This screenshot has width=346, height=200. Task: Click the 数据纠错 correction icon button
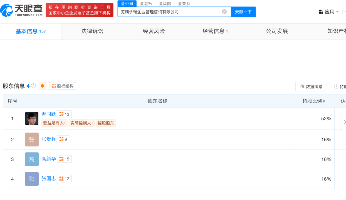click(311, 86)
